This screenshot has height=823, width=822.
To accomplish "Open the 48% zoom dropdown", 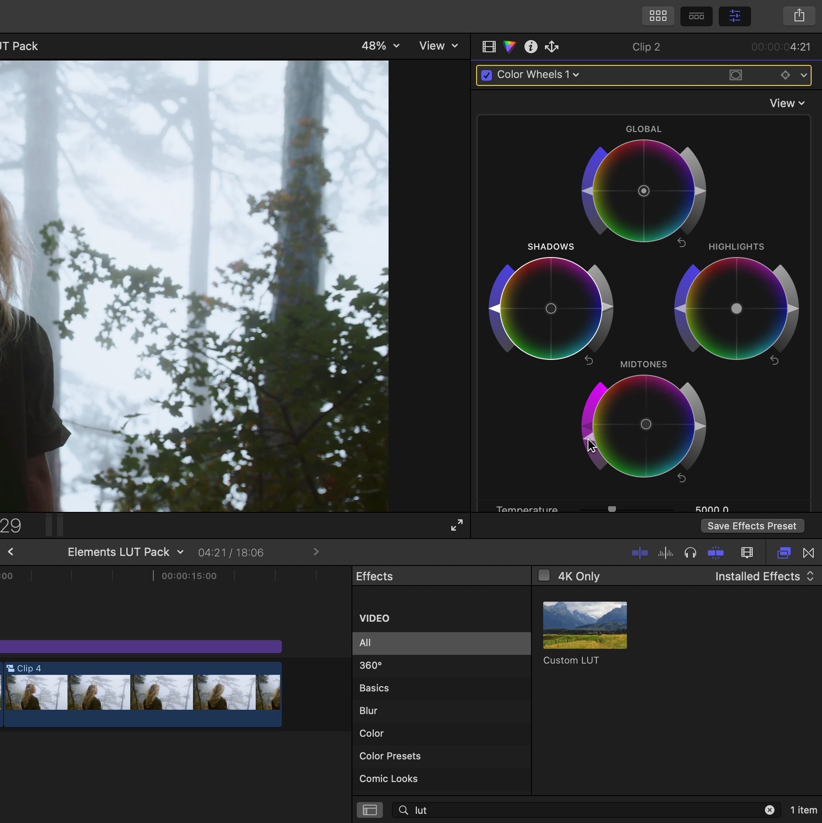I will [380, 46].
